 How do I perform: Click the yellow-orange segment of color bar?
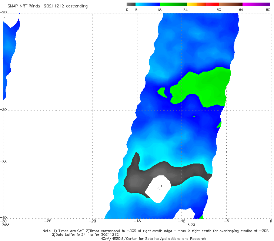[197, 4]
